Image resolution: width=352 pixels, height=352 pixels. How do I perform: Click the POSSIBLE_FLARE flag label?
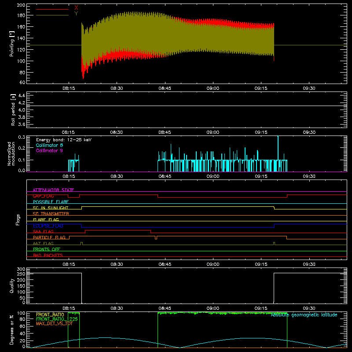tap(51, 202)
